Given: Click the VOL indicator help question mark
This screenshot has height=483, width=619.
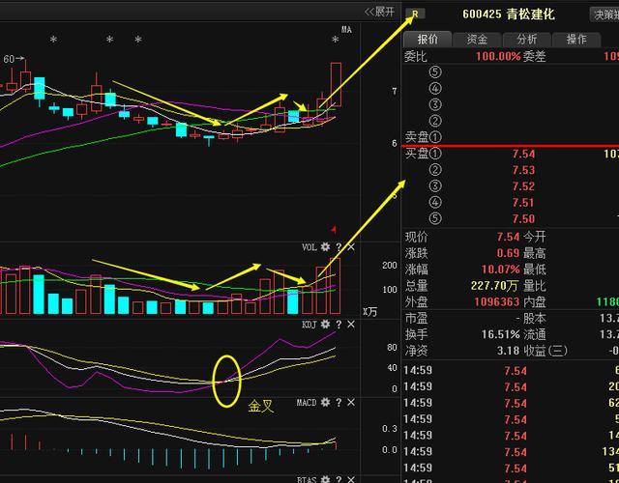Looking at the screenshot, I should [339, 248].
